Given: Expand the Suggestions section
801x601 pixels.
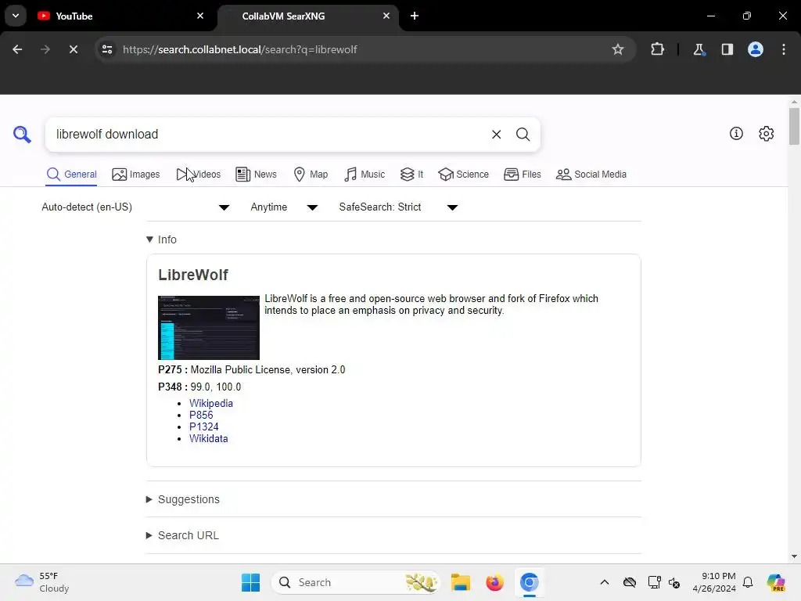Looking at the screenshot, I should [x=183, y=499].
